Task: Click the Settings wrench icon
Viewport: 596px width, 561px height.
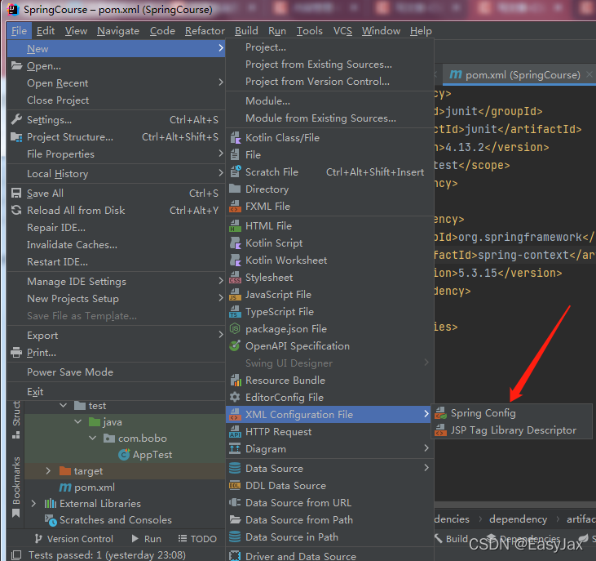Action: tap(16, 119)
